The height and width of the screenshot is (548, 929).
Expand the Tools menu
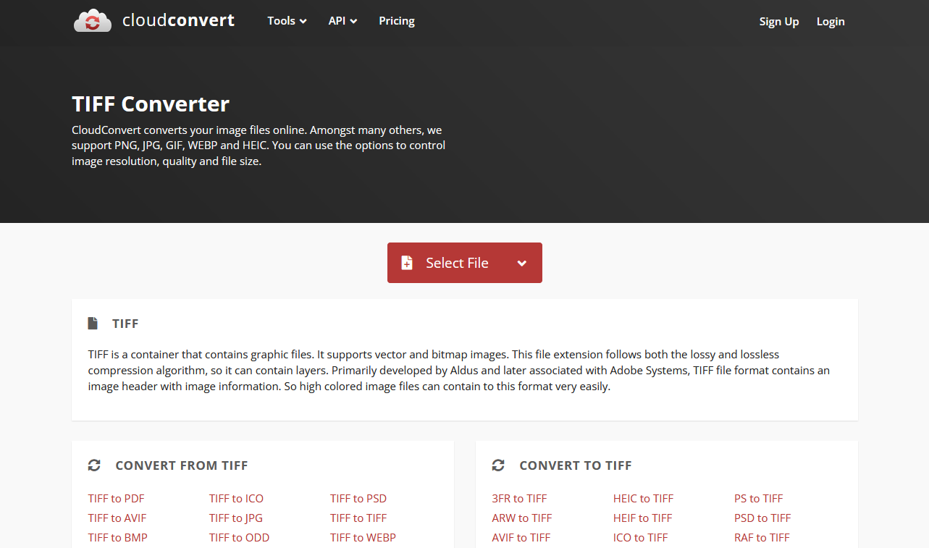(x=287, y=21)
